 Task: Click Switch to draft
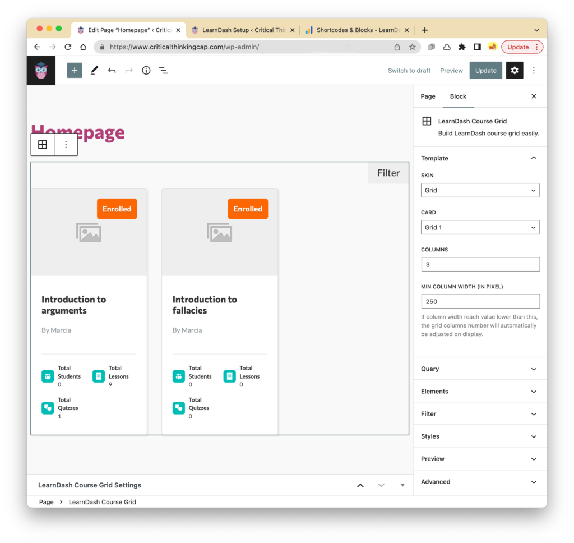pos(409,70)
